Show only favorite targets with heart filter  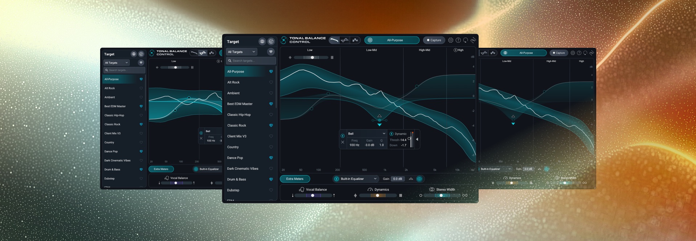point(271,52)
